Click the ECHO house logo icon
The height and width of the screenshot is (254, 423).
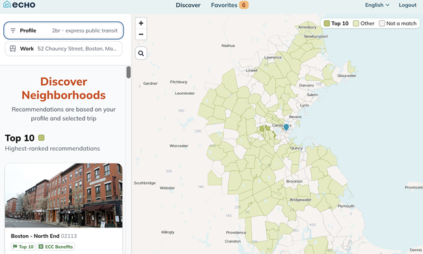pos(7,5)
